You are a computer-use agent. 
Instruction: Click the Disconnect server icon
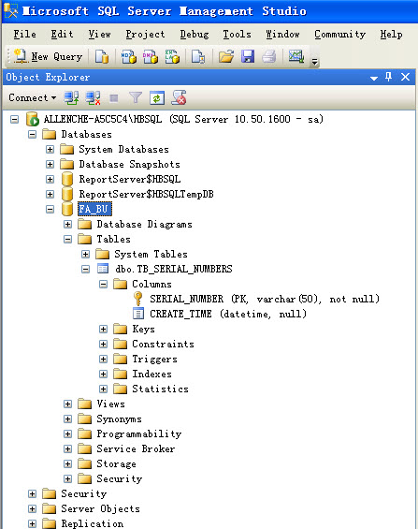[93, 97]
